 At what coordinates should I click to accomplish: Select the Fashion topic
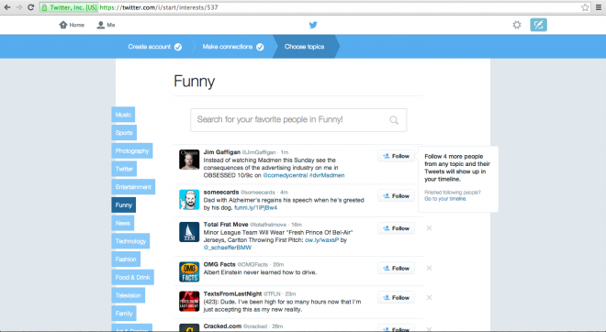(126, 260)
